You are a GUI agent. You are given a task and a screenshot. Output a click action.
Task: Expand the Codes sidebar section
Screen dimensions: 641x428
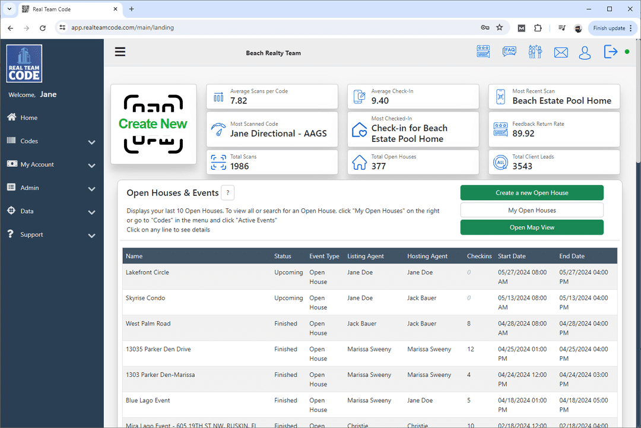tap(91, 142)
